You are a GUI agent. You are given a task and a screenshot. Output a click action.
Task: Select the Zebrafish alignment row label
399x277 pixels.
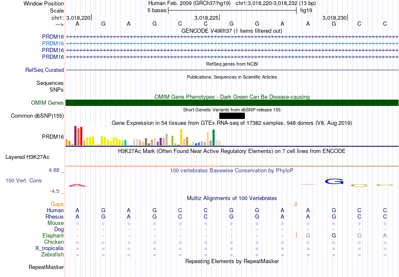click(x=52, y=255)
